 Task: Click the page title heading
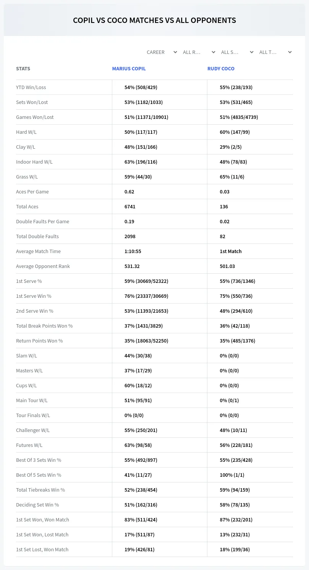(x=154, y=20)
